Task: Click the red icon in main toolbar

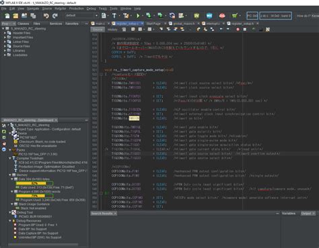Action: (222, 15)
